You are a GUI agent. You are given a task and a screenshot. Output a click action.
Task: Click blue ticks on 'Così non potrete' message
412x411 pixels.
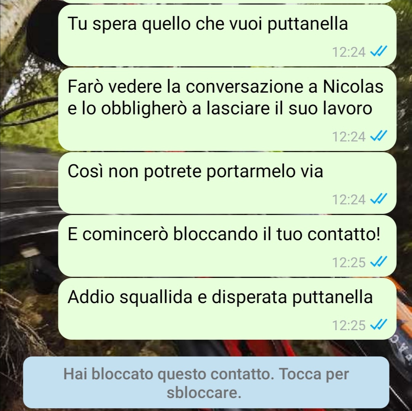point(379,199)
